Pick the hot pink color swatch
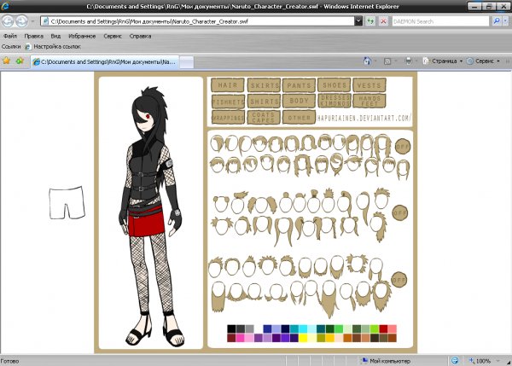 pos(241,338)
